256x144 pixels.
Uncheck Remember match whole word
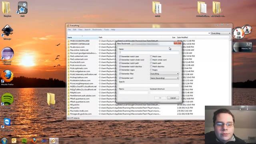(x=120, y=60)
